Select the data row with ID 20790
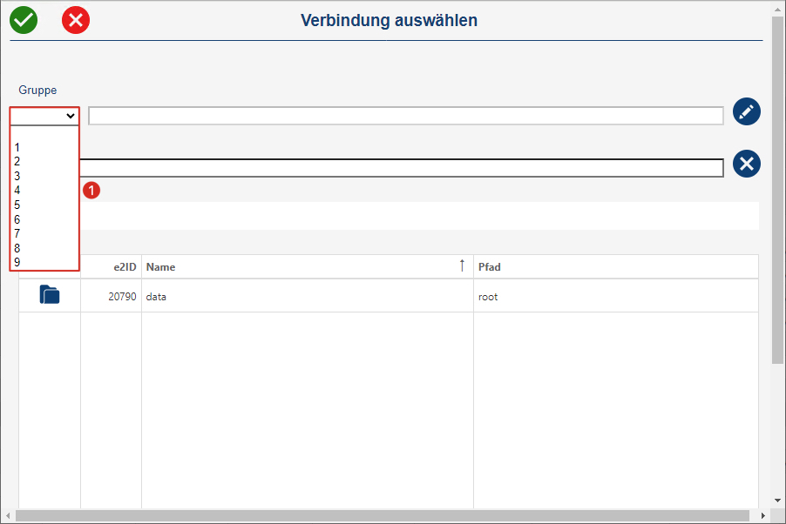Image resolution: width=786 pixels, height=524 pixels. pos(389,296)
